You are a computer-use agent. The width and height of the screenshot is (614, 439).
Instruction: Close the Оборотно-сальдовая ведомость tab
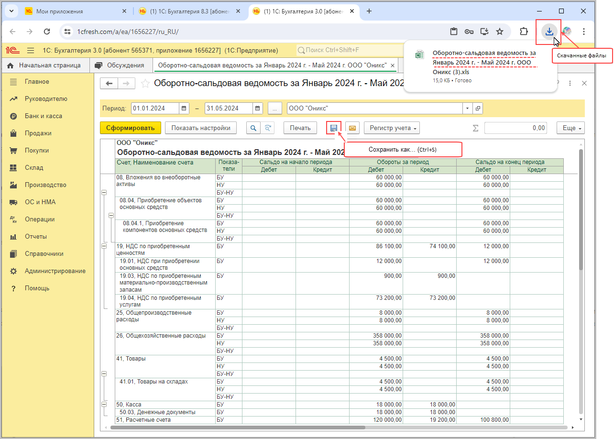tap(393, 66)
